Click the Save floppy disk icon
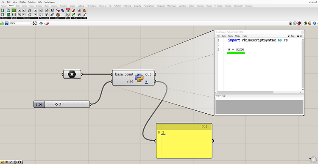Image resolution: width=318 pixels, height=164 pixels. pos(6,23)
